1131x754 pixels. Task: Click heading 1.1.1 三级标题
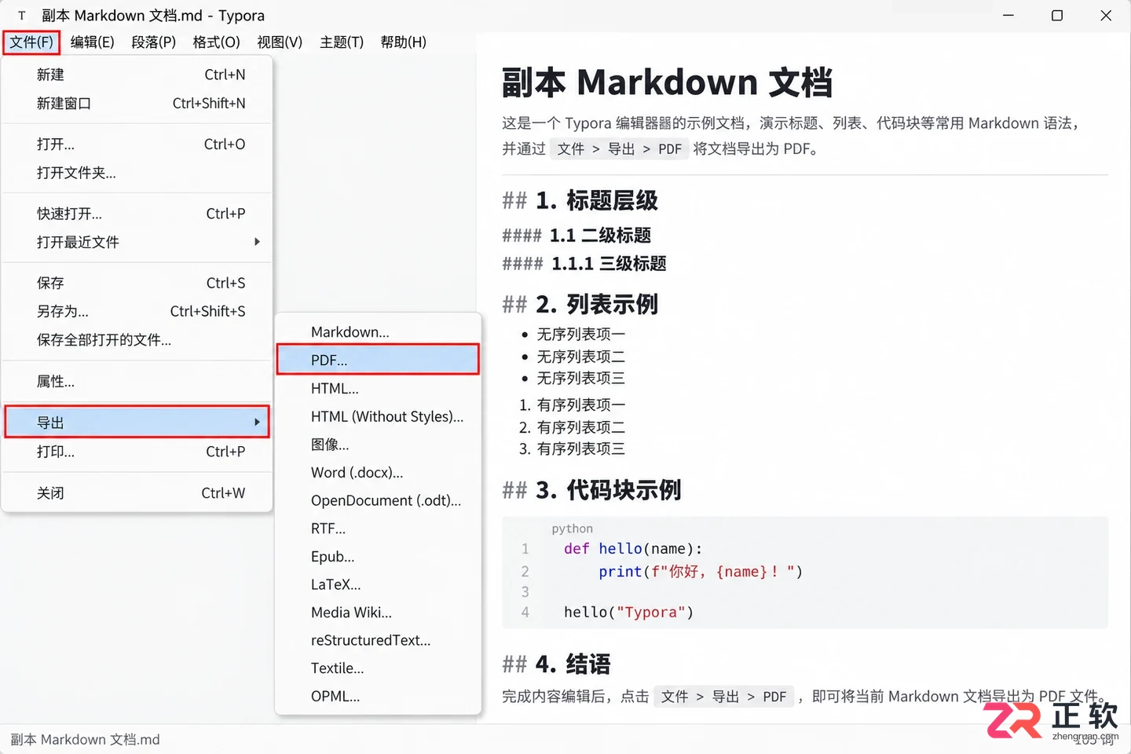click(609, 264)
